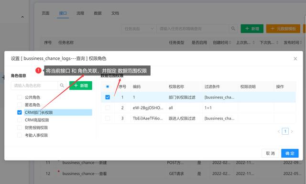306x184 pixels.
Task: Toggle 公共角色 checkbox
Action: [20, 97]
